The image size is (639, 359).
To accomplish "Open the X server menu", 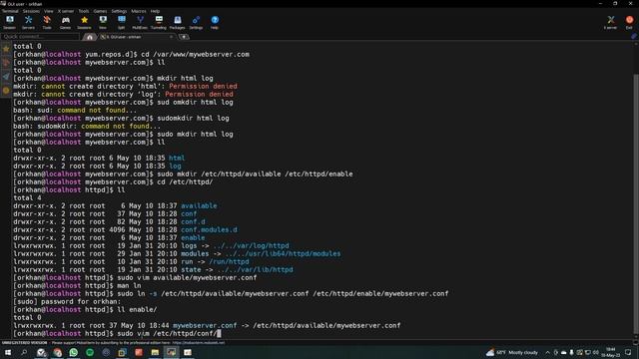I will tap(66, 11).
